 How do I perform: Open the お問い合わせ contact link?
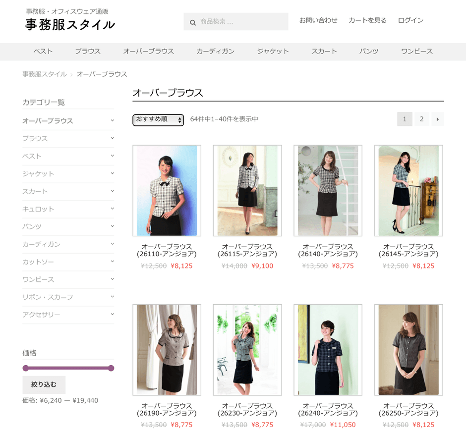tap(318, 20)
